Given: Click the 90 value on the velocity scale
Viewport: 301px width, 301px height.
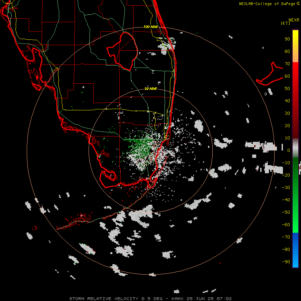Looking at the screenshot, I should 287,39.
